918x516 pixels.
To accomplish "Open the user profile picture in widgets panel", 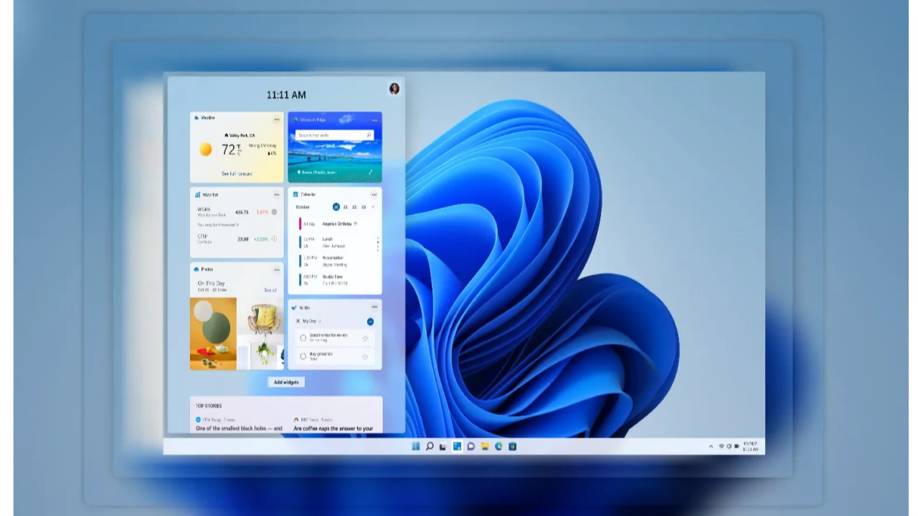I will point(394,89).
